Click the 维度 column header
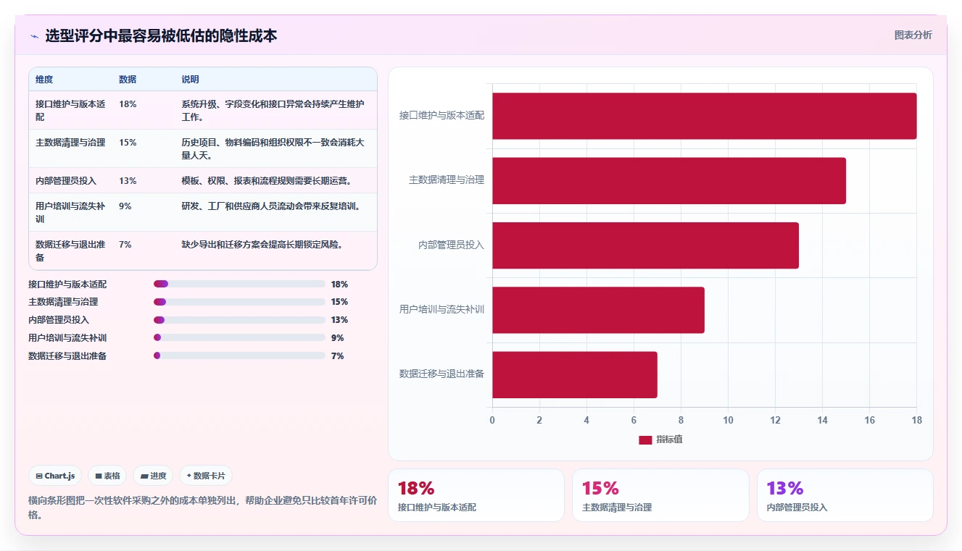962x551 pixels. tap(44, 80)
